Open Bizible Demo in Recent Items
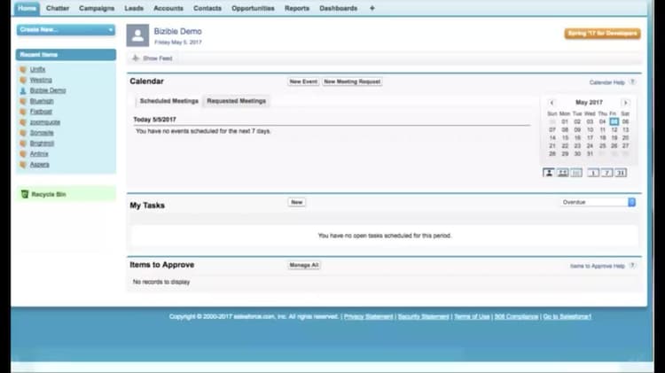Image resolution: width=665 pixels, height=373 pixels. point(48,90)
